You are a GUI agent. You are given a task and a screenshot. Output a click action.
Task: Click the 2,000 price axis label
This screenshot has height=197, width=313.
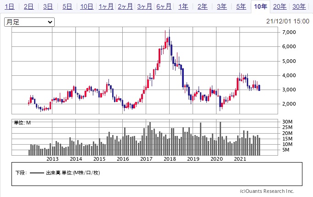click(x=289, y=104)
